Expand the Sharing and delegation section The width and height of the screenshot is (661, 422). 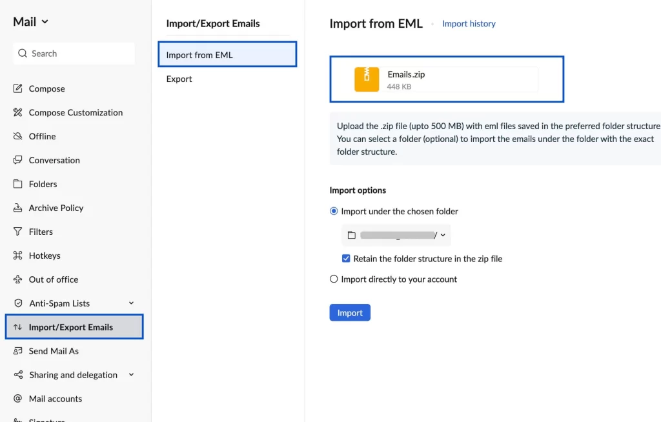point(131,374)
